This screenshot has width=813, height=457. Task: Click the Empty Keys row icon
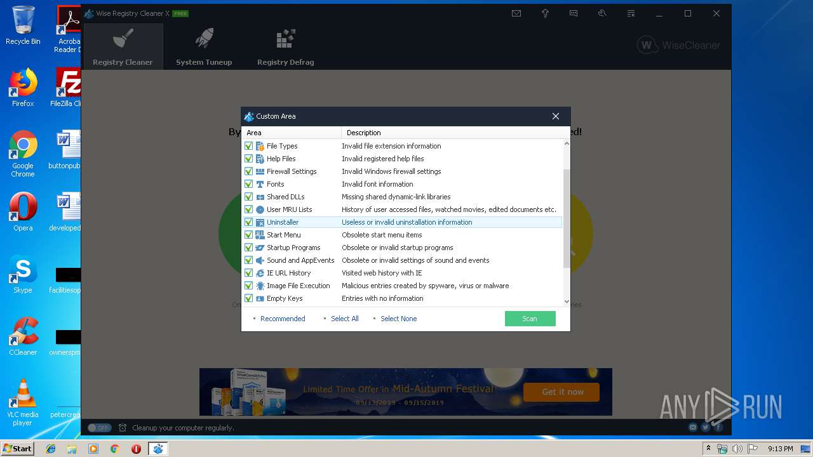point(260,298)
